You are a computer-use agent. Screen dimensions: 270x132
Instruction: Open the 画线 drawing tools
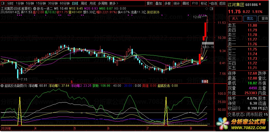pyautogui.click(x=186, y=3)
